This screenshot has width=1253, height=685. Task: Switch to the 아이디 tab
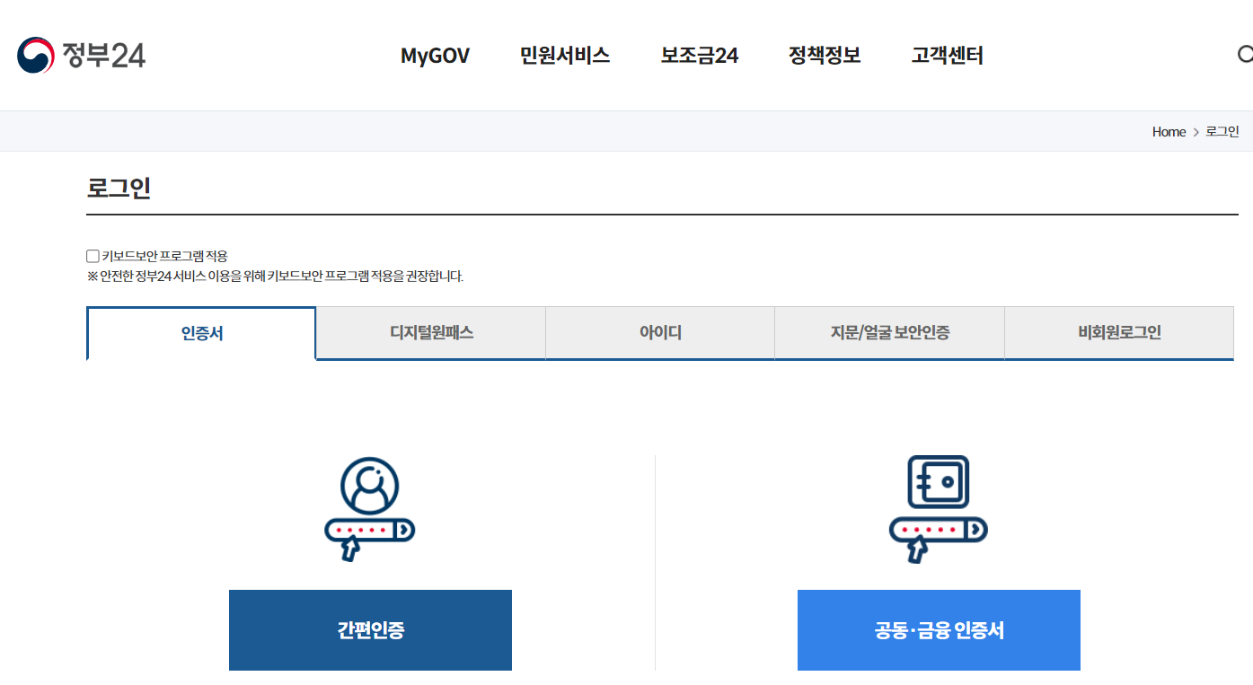click(660, 333)
